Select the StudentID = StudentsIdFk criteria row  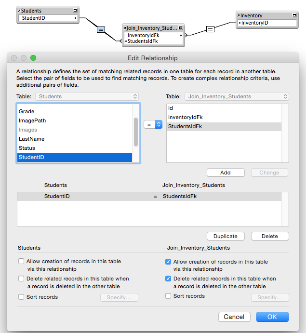click(x=149, y=196)
